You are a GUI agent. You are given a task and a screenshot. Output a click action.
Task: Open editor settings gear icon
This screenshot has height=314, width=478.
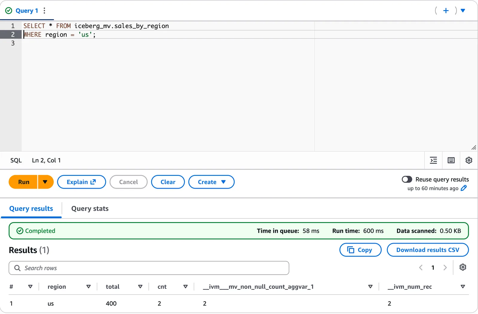coord(469,160)
